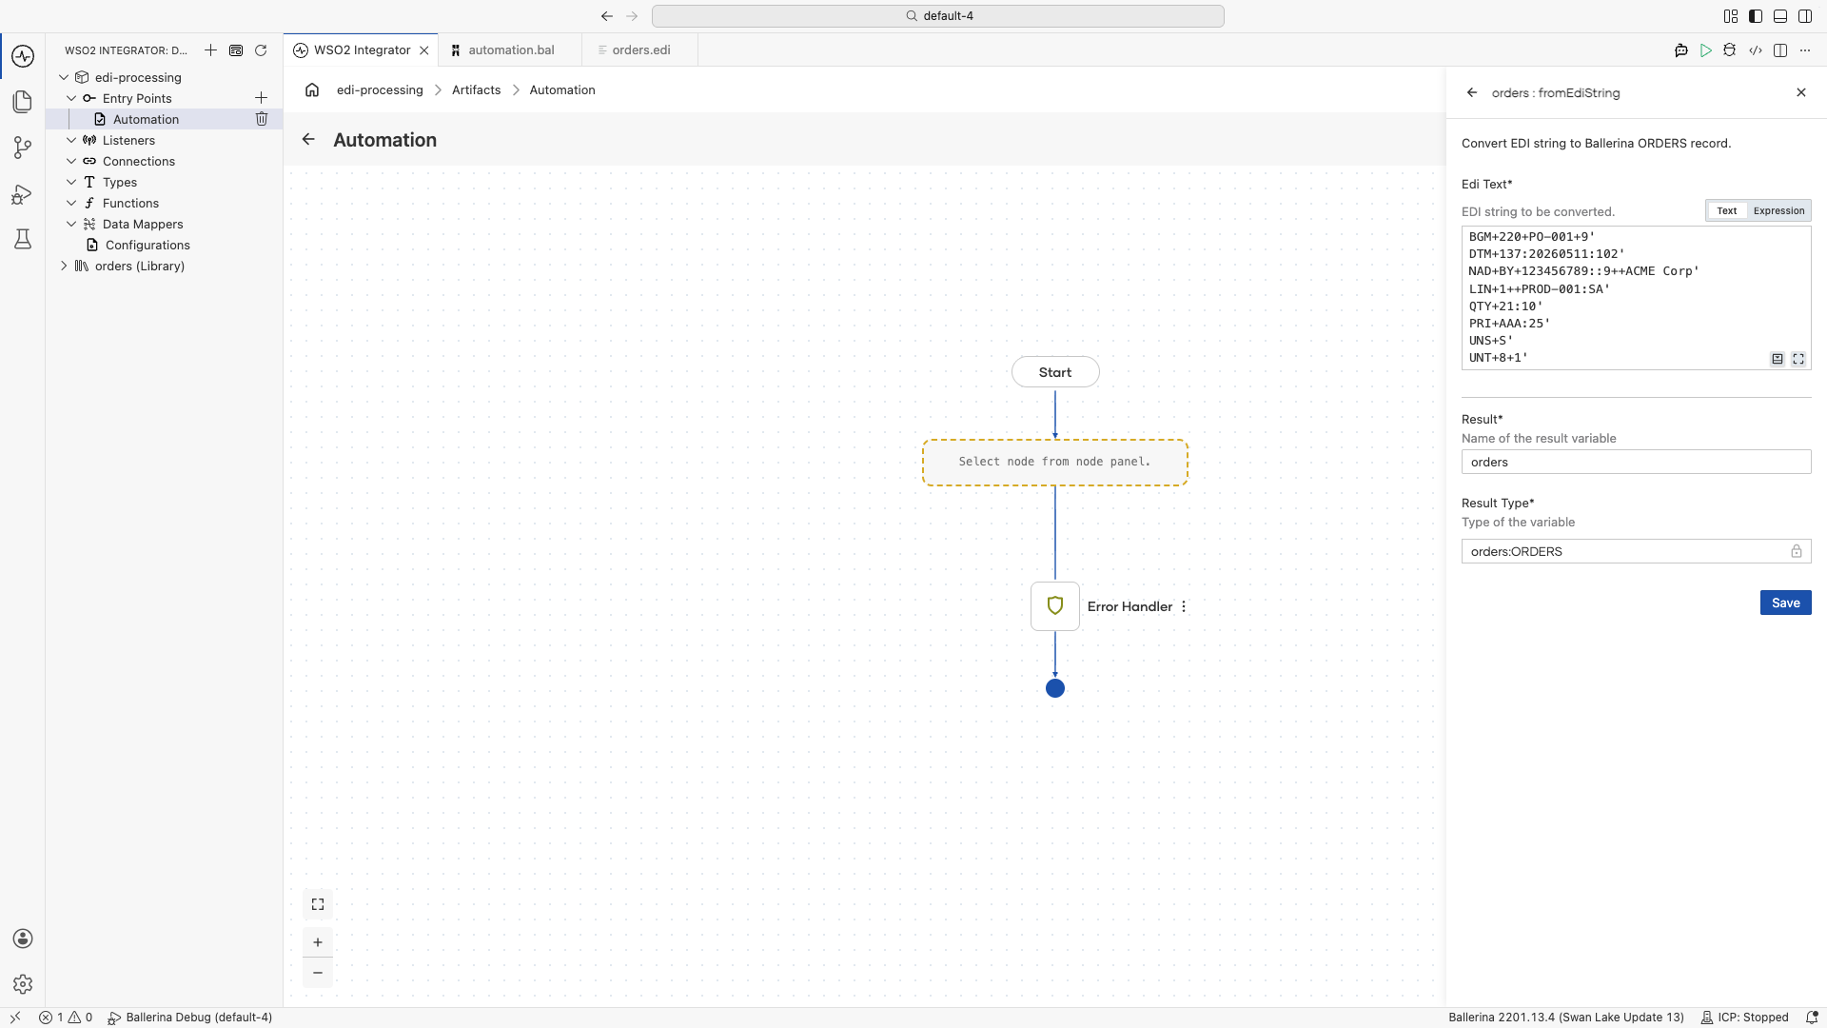Viewport: 1827px width, 1028px height.
Task: Click the Result variable name field
Action: (1636, 462)
